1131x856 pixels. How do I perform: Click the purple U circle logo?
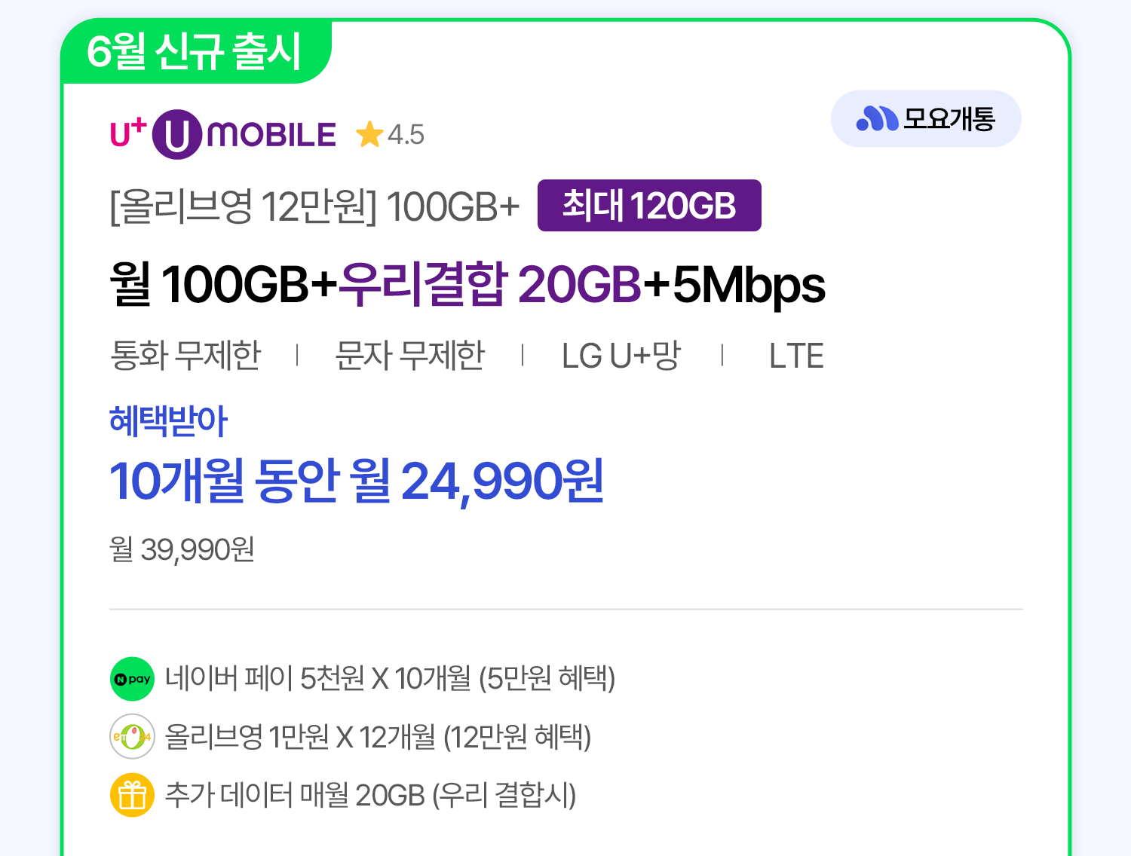coord(176,135)
